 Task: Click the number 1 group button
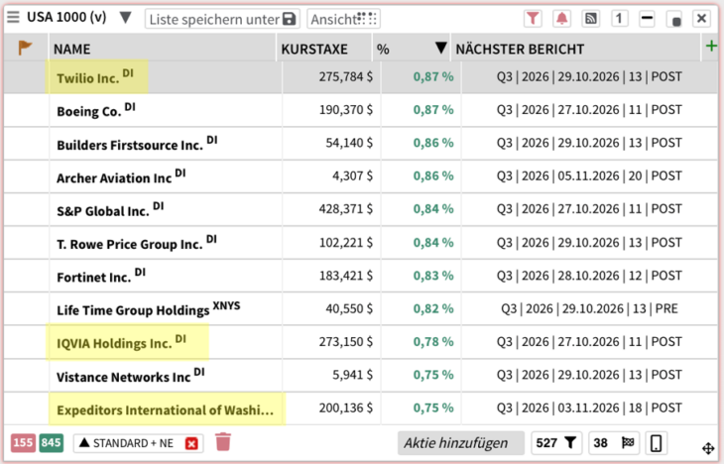[619, 19]
